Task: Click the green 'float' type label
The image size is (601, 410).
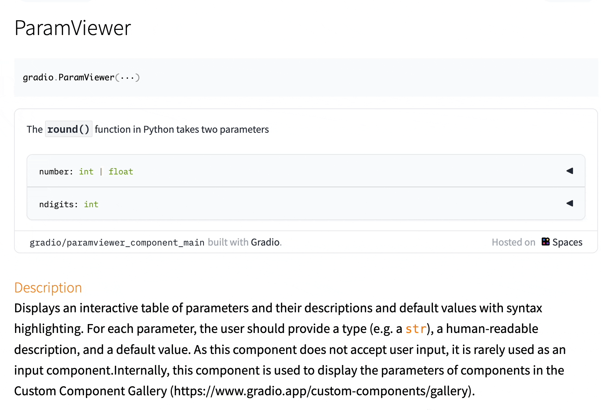Action: 121,172
